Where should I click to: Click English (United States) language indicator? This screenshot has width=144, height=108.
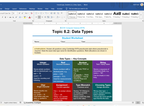pos(10,103)
